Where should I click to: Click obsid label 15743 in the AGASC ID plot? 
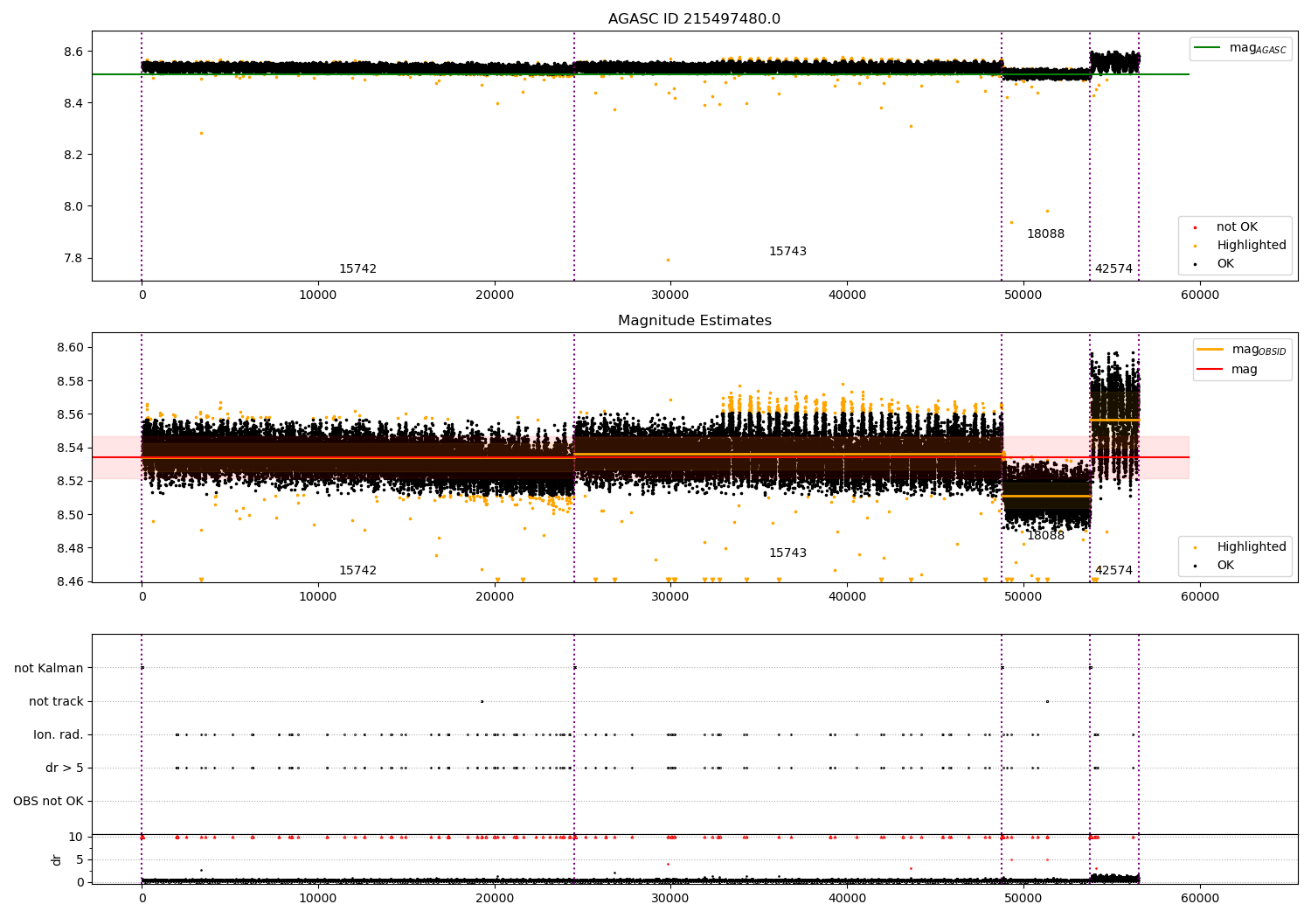coord(787,252)
